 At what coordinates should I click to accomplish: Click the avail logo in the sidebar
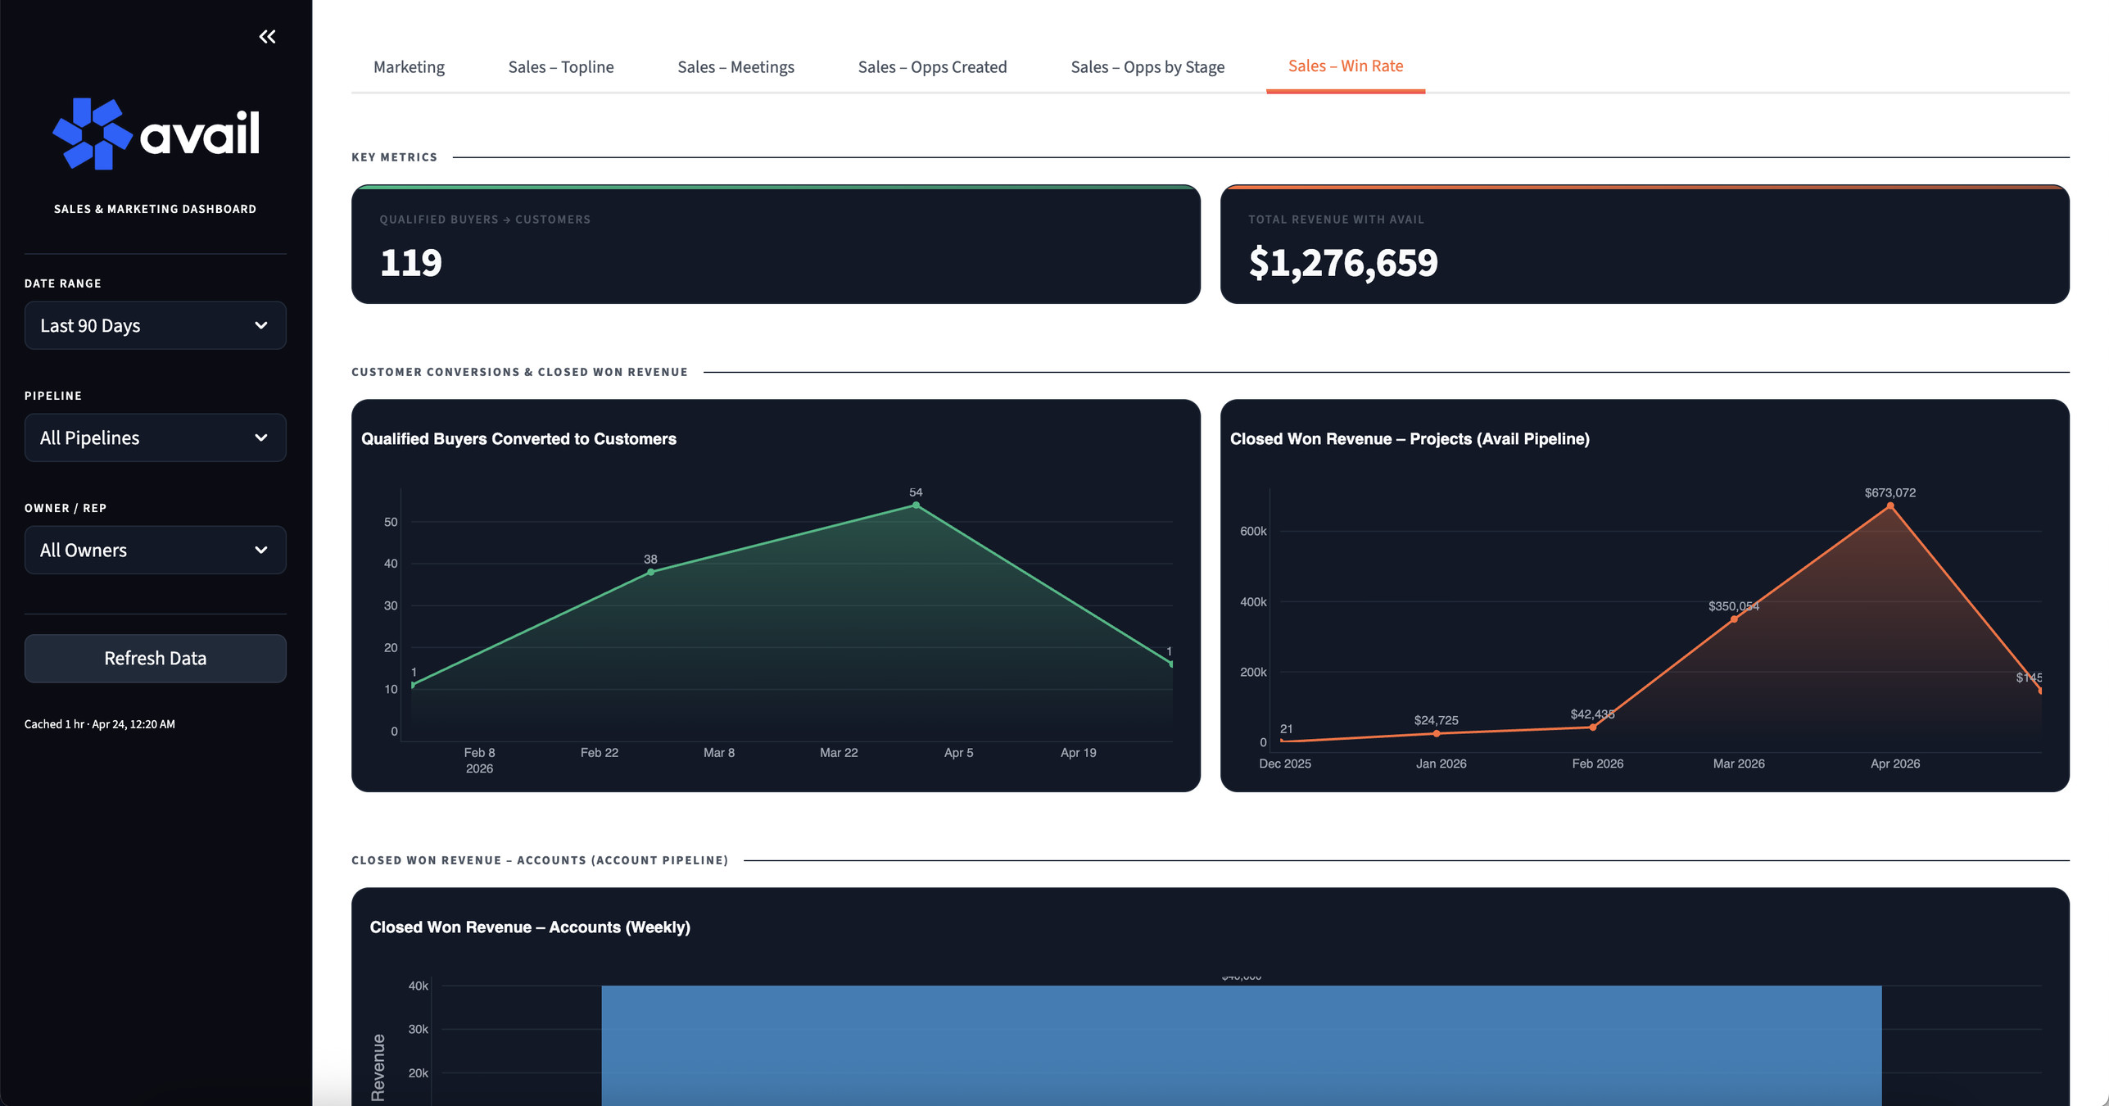(x=156, y=132)
